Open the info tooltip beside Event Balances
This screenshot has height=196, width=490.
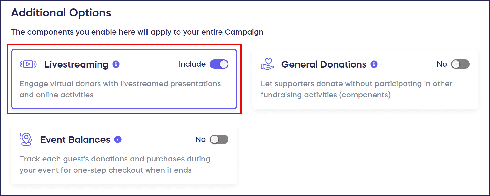(118, 139)
